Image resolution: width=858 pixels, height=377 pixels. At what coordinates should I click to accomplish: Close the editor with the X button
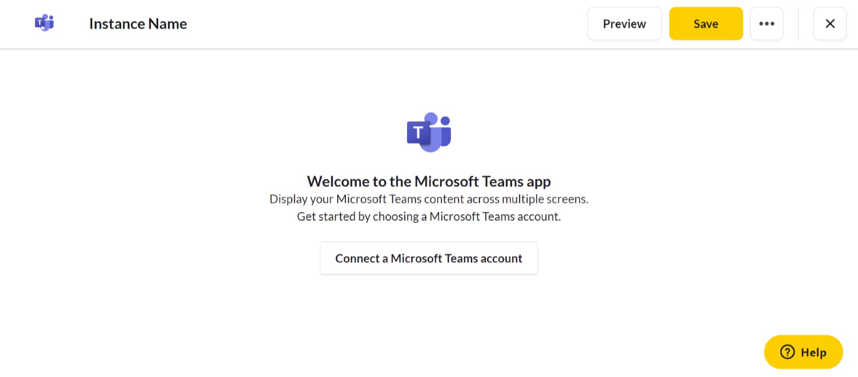(830, 24)
